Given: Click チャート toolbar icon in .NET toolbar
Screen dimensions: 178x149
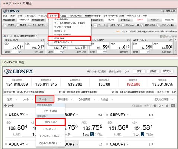Looking at the screenshot, I should [99, 25].
